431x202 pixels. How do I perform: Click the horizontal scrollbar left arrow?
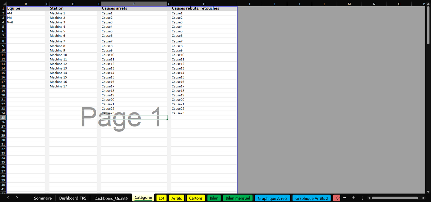tap(369, 198)
